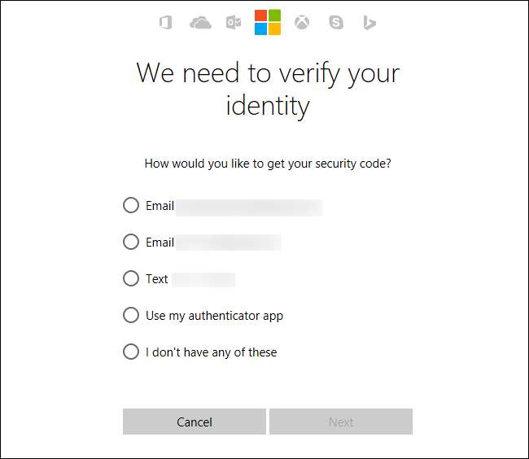This screenshot has width=529, height=459.
Task: Click the "We need to verify your identity" heading
Action: click(268, 89)
